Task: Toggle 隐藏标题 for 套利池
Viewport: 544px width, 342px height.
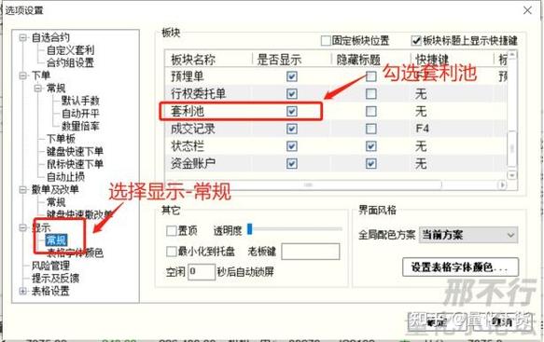Action: (371, 111)
